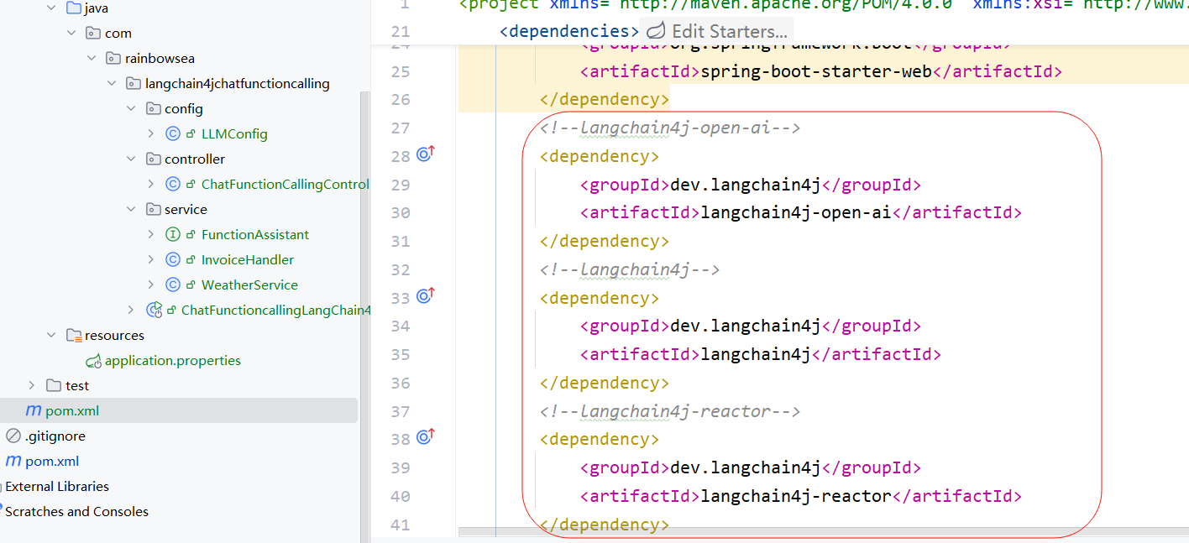
Task: Expand the test folder
Action: coord(32,386)
